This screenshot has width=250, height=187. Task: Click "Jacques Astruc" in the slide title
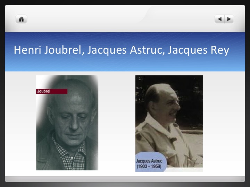click(125, 50)
